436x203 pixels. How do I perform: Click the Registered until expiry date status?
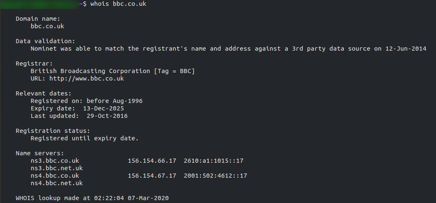pos(85,138)
